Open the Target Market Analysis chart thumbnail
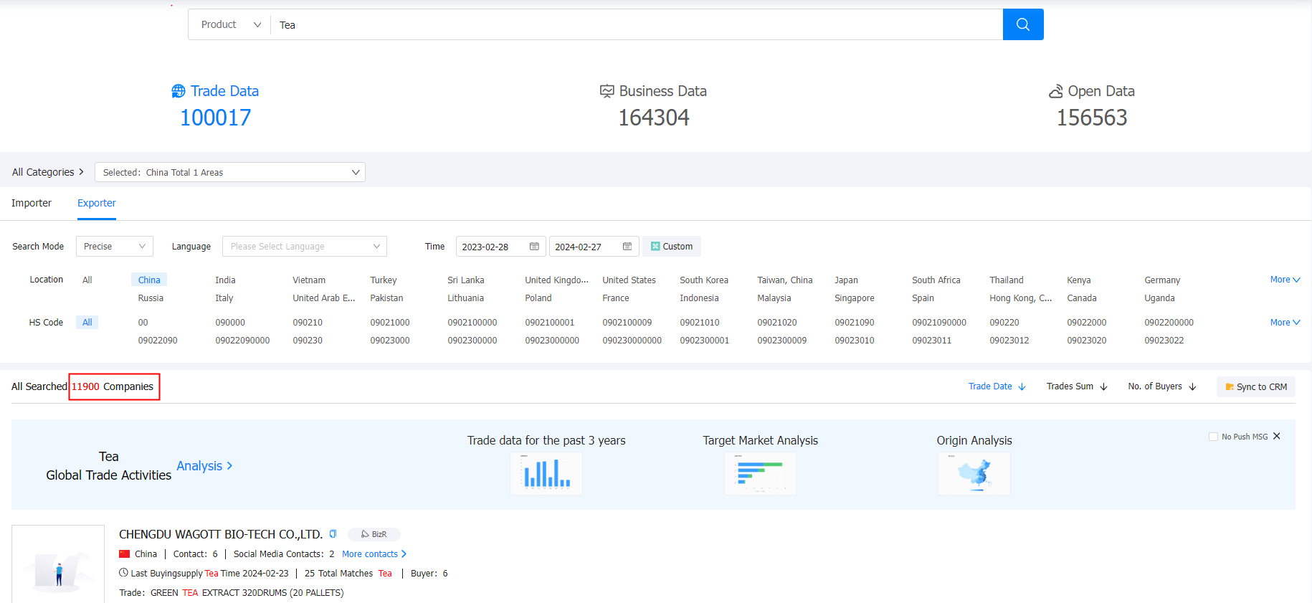This screenshot has height=603, width=1312. tap(760, 474)
